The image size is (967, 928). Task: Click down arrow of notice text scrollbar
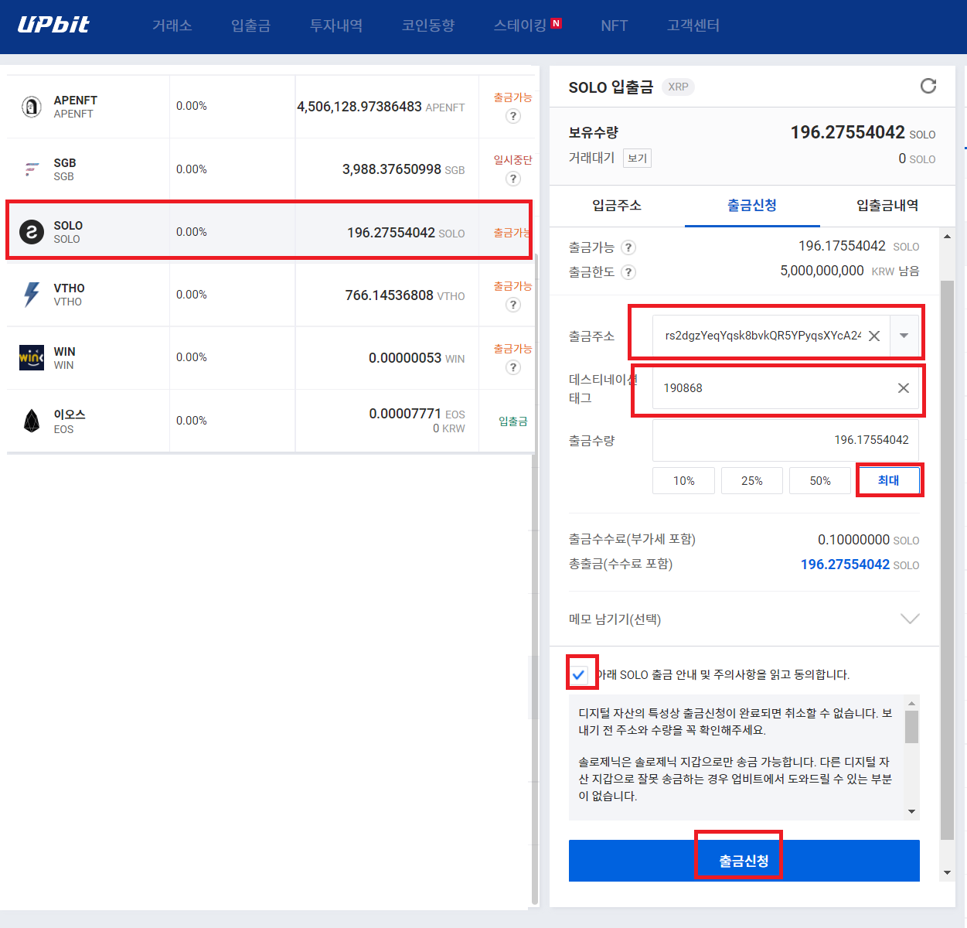912,811
